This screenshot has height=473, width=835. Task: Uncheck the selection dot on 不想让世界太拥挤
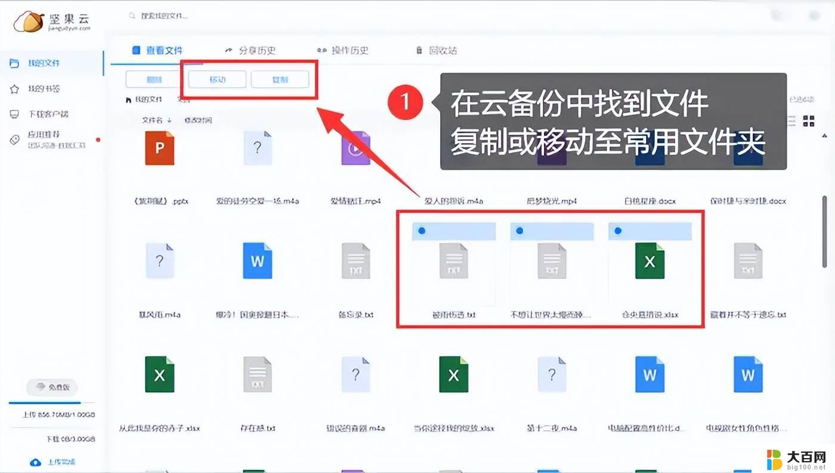pyautogui.click(x=519, y=231)
